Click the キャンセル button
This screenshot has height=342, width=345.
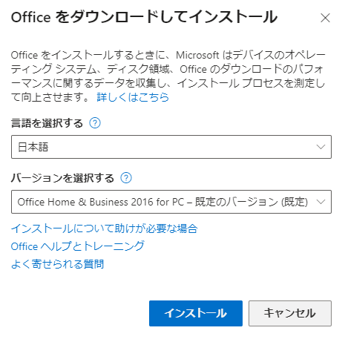[x=290, y=313]
